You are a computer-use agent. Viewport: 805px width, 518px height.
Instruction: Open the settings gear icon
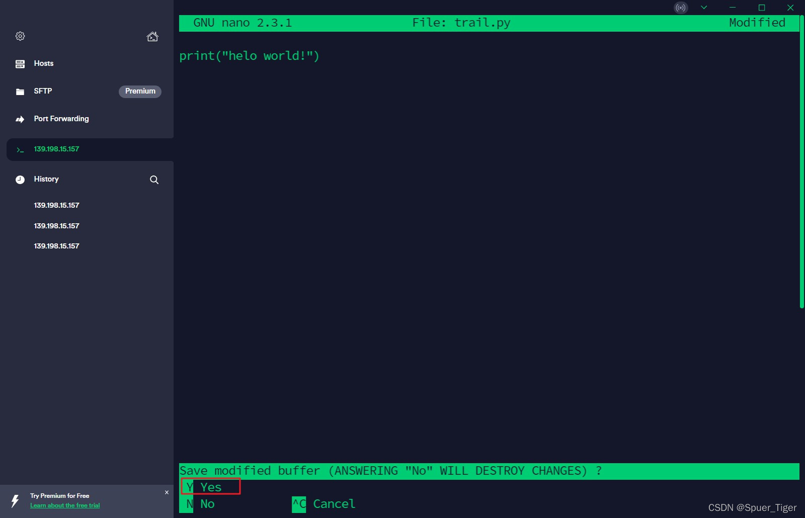click(x=20, y=36)
